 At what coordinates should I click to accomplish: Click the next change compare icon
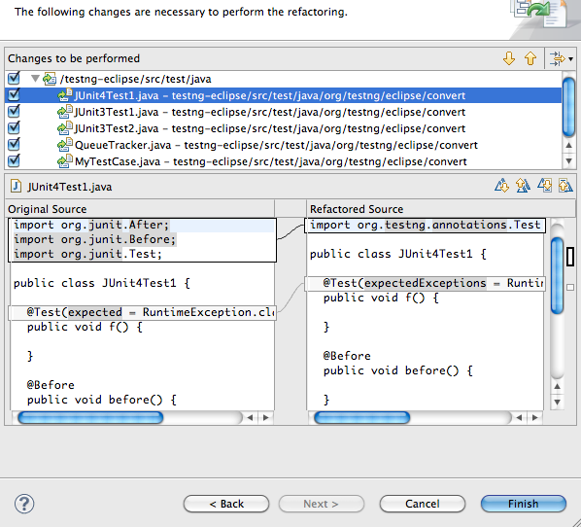544,186
